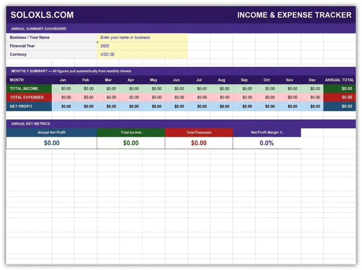Select the Aug column header
The height and width of the screenshot is (270, 362).
(x=221, y=80)
